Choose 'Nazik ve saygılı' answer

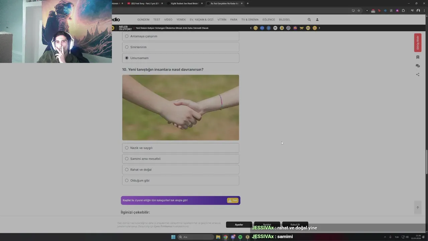(x=181, y=148)
